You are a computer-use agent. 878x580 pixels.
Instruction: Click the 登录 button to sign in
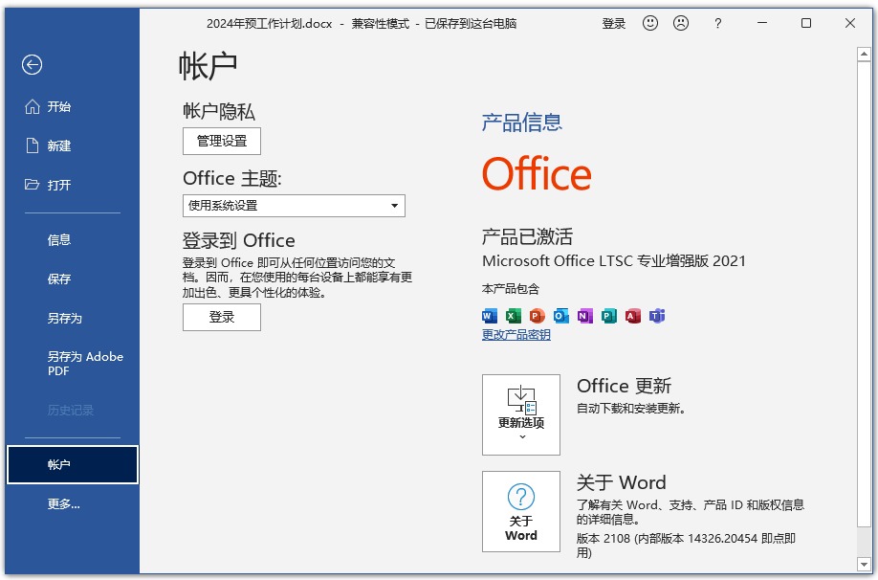pos(221,317)
